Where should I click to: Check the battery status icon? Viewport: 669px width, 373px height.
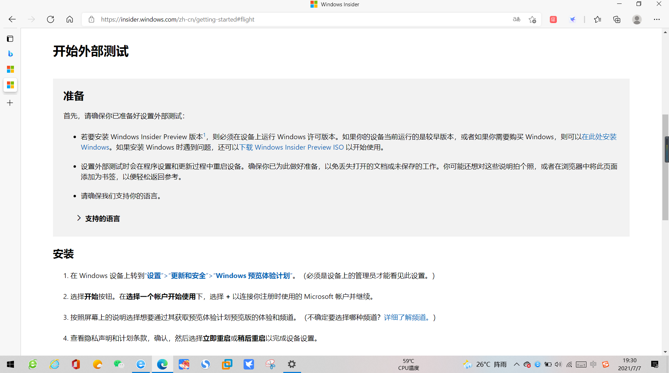(x=548, y=364)
